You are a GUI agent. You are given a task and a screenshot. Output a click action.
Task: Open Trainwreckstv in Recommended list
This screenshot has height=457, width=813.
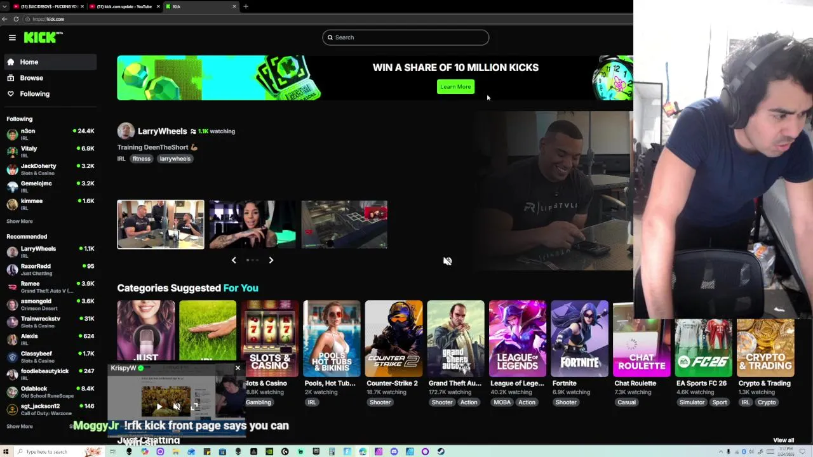[x=50, y=322]
